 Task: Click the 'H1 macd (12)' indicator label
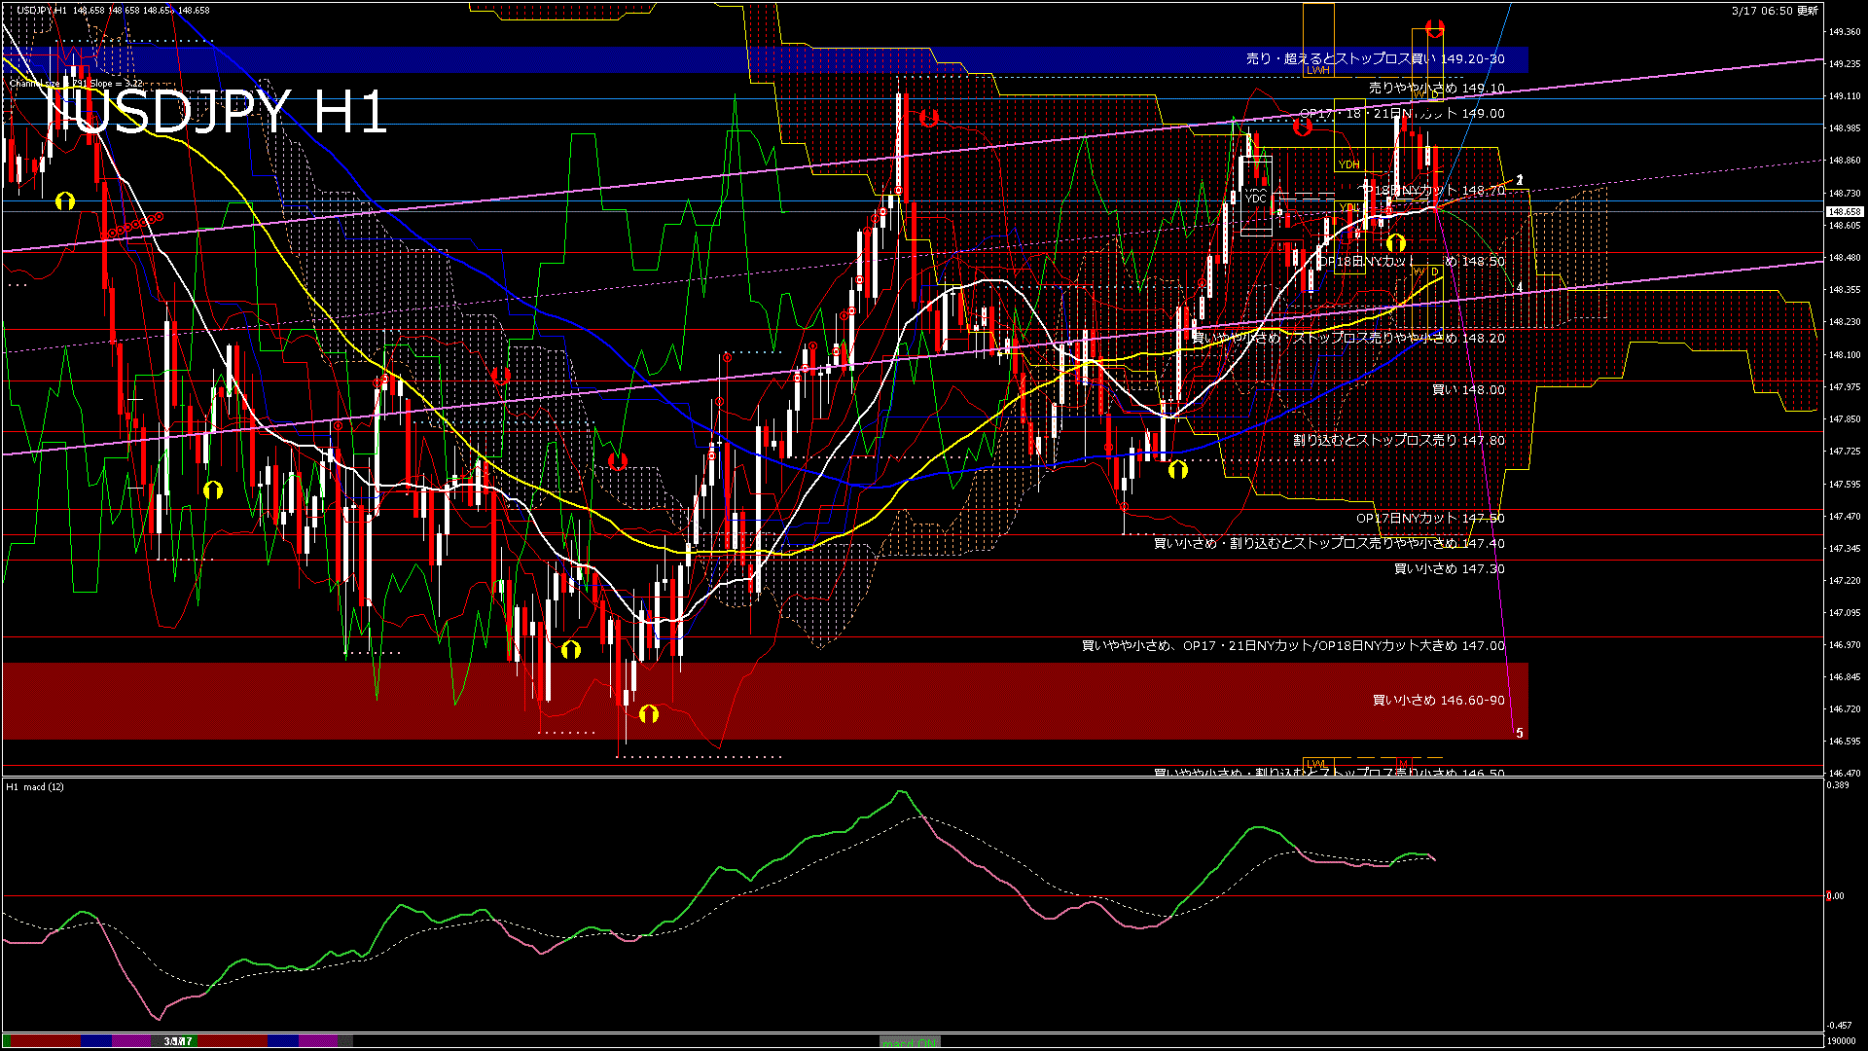coord(35,786)
